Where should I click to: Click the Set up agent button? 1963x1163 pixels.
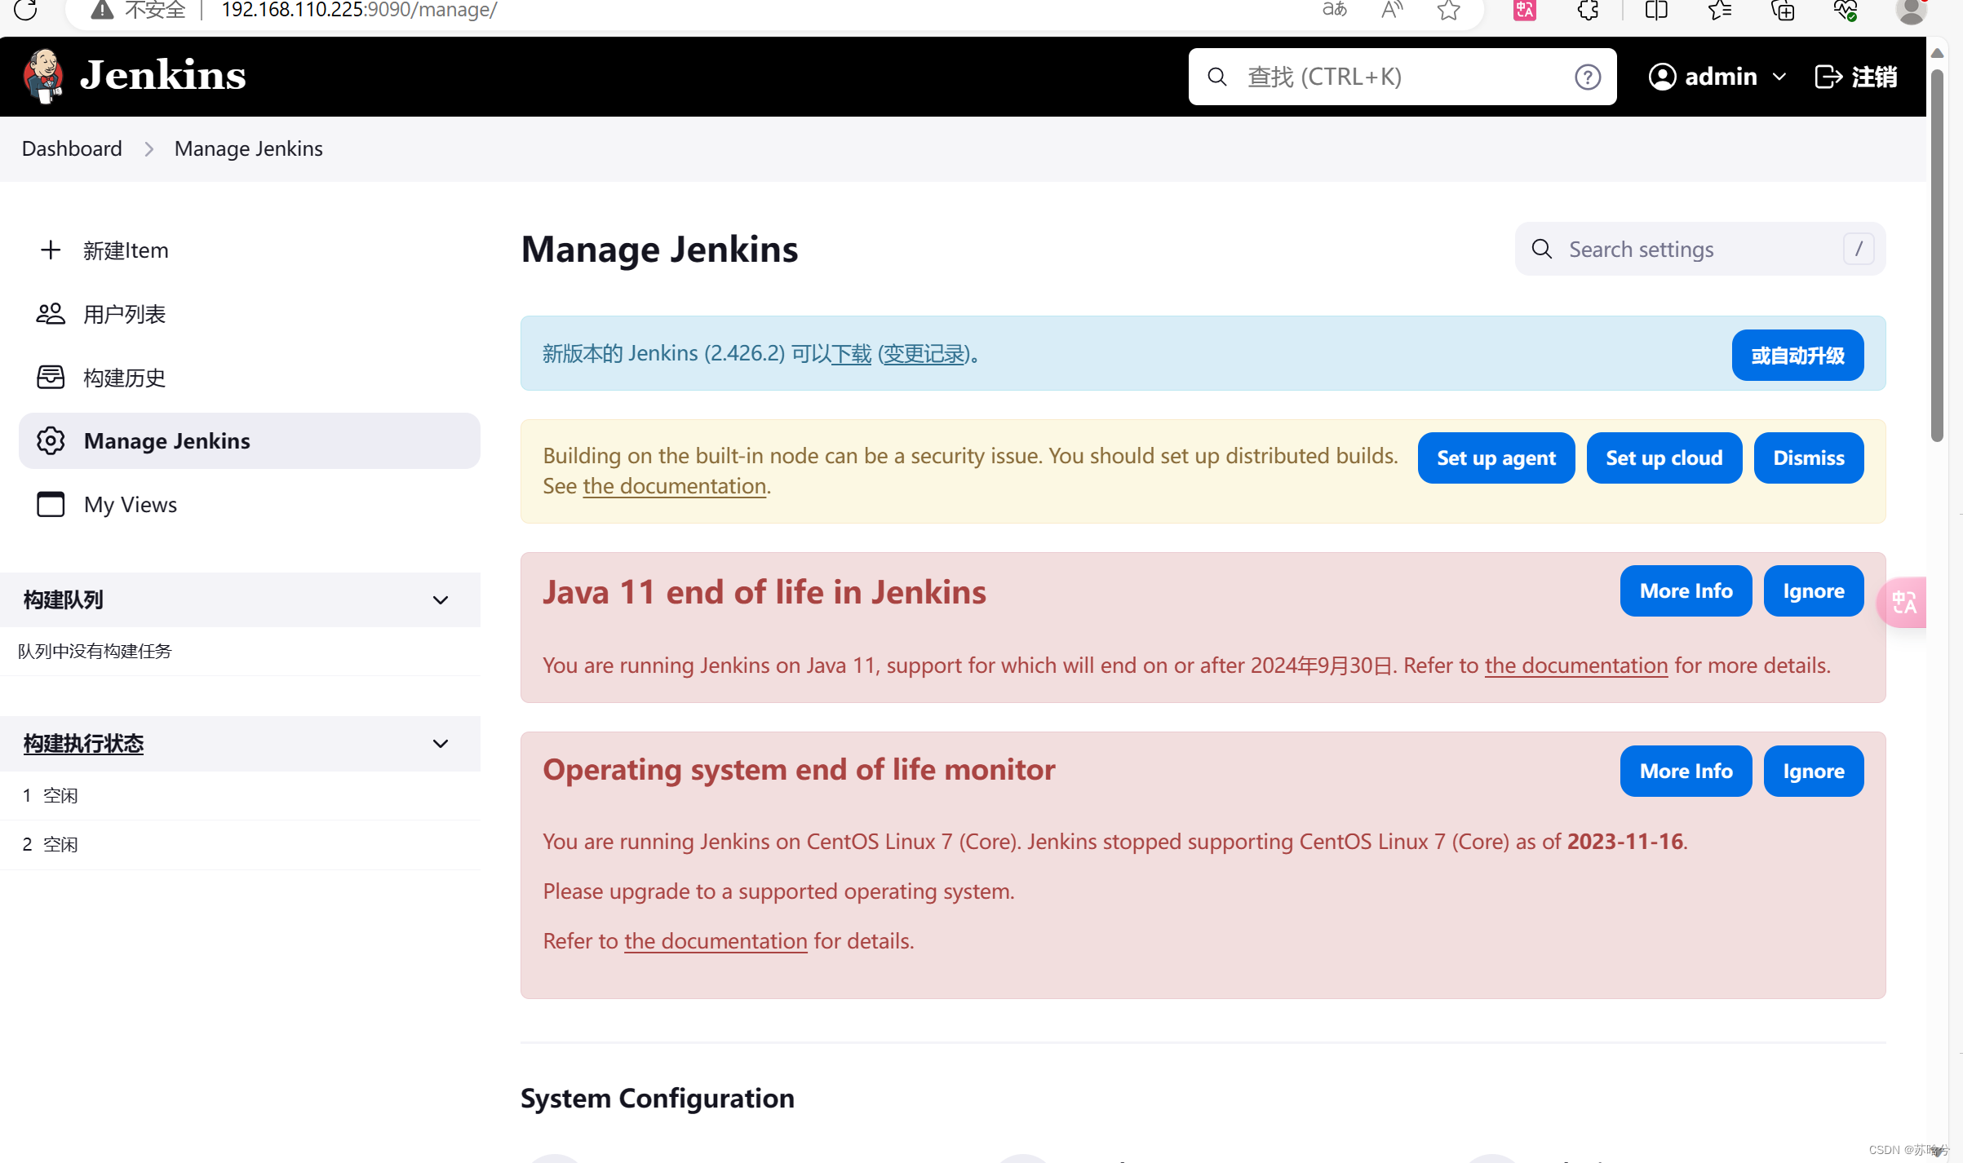pos(1496,458)
